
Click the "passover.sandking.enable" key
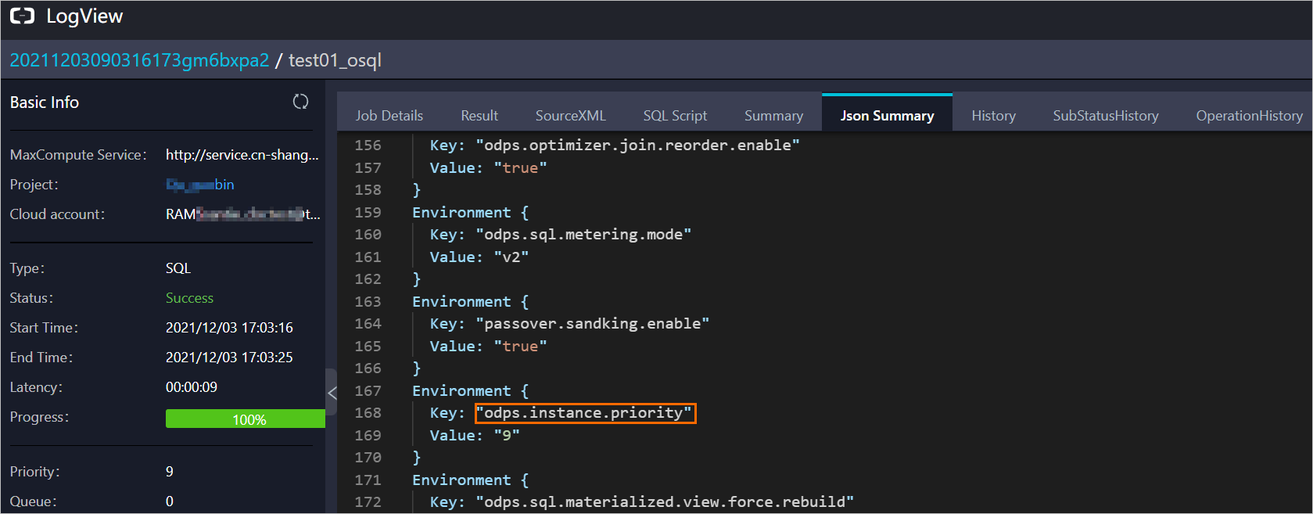[x=592, y=324]
